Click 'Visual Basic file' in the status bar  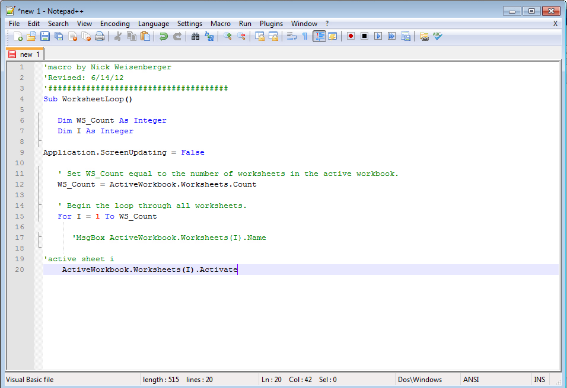pos(30,380)
